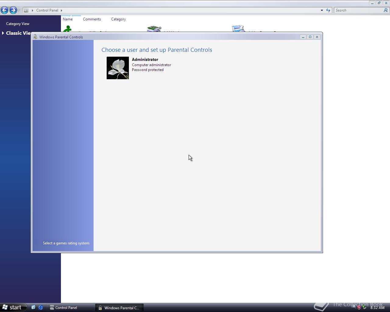
Task: Click the network connection tray icon
Action: (364, 307)
